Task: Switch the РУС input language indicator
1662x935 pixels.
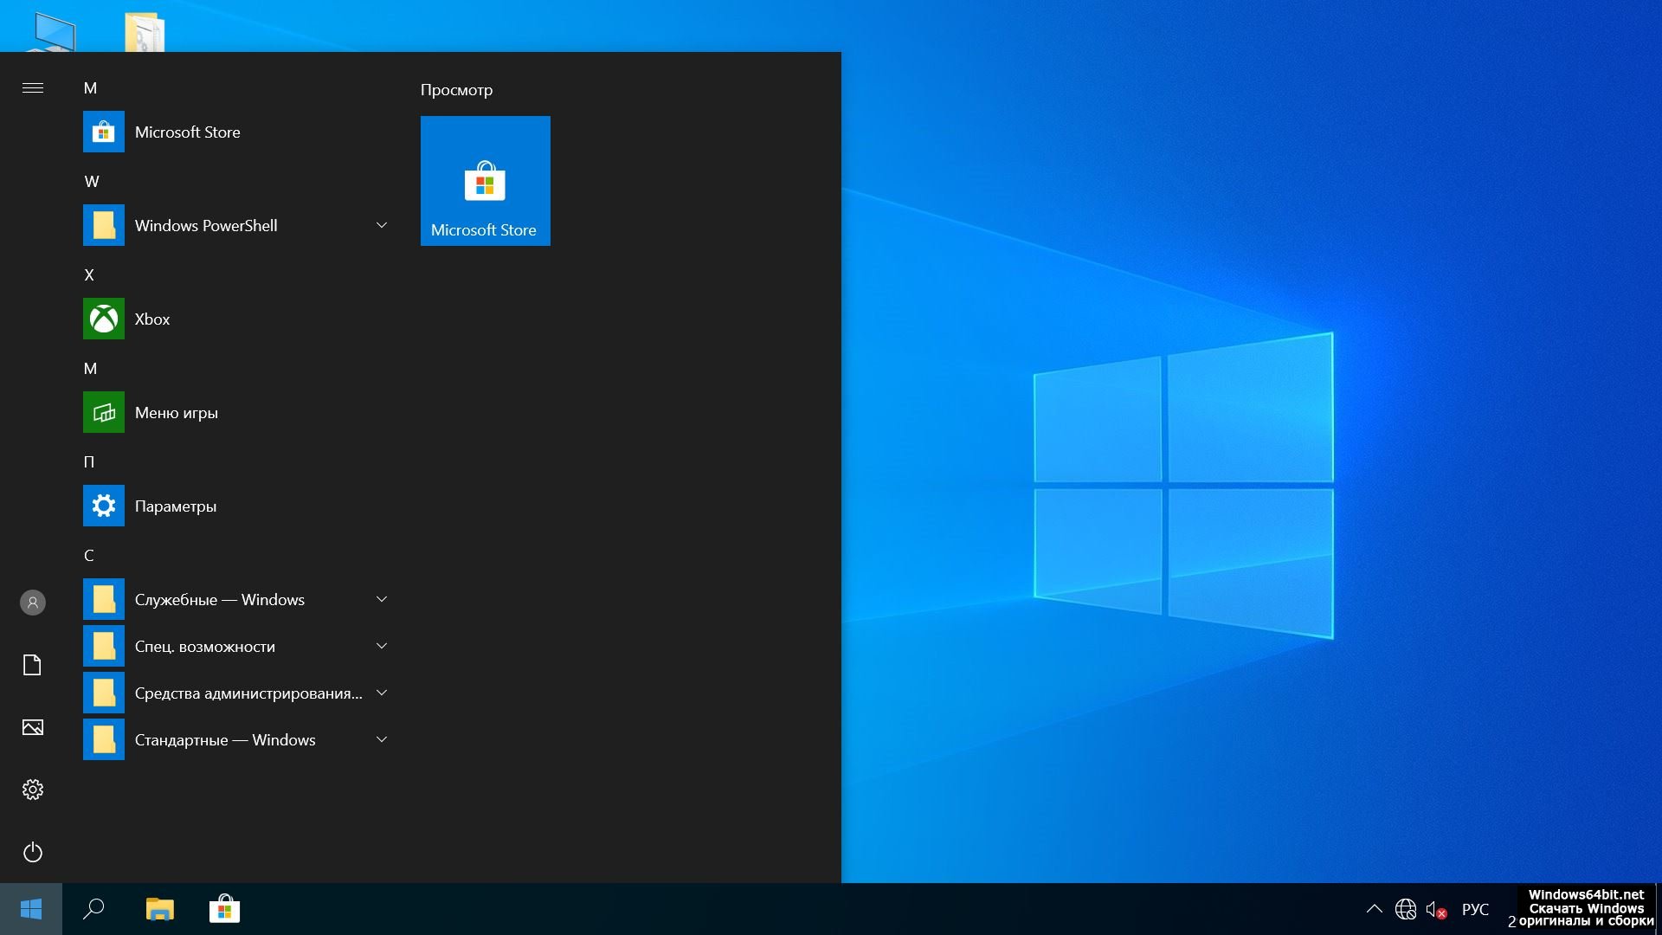Action: point(1475,910)
